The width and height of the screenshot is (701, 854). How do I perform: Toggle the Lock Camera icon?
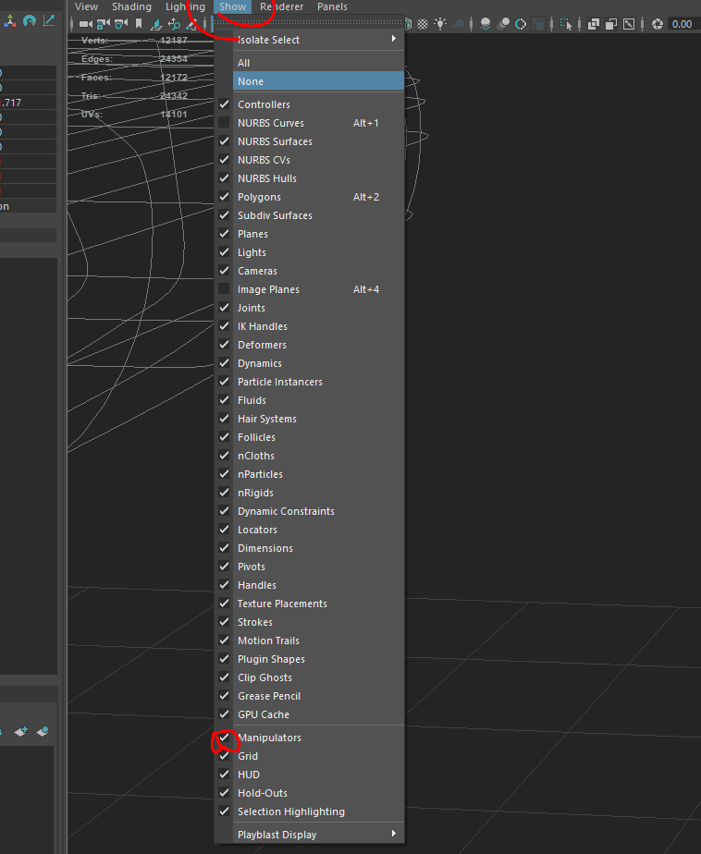[104, 24]
